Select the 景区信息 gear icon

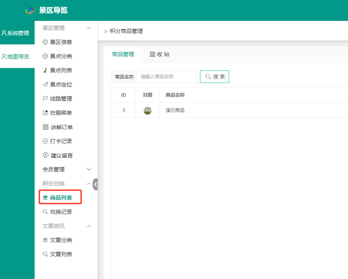pyautogui.click(x=45, y=42)
